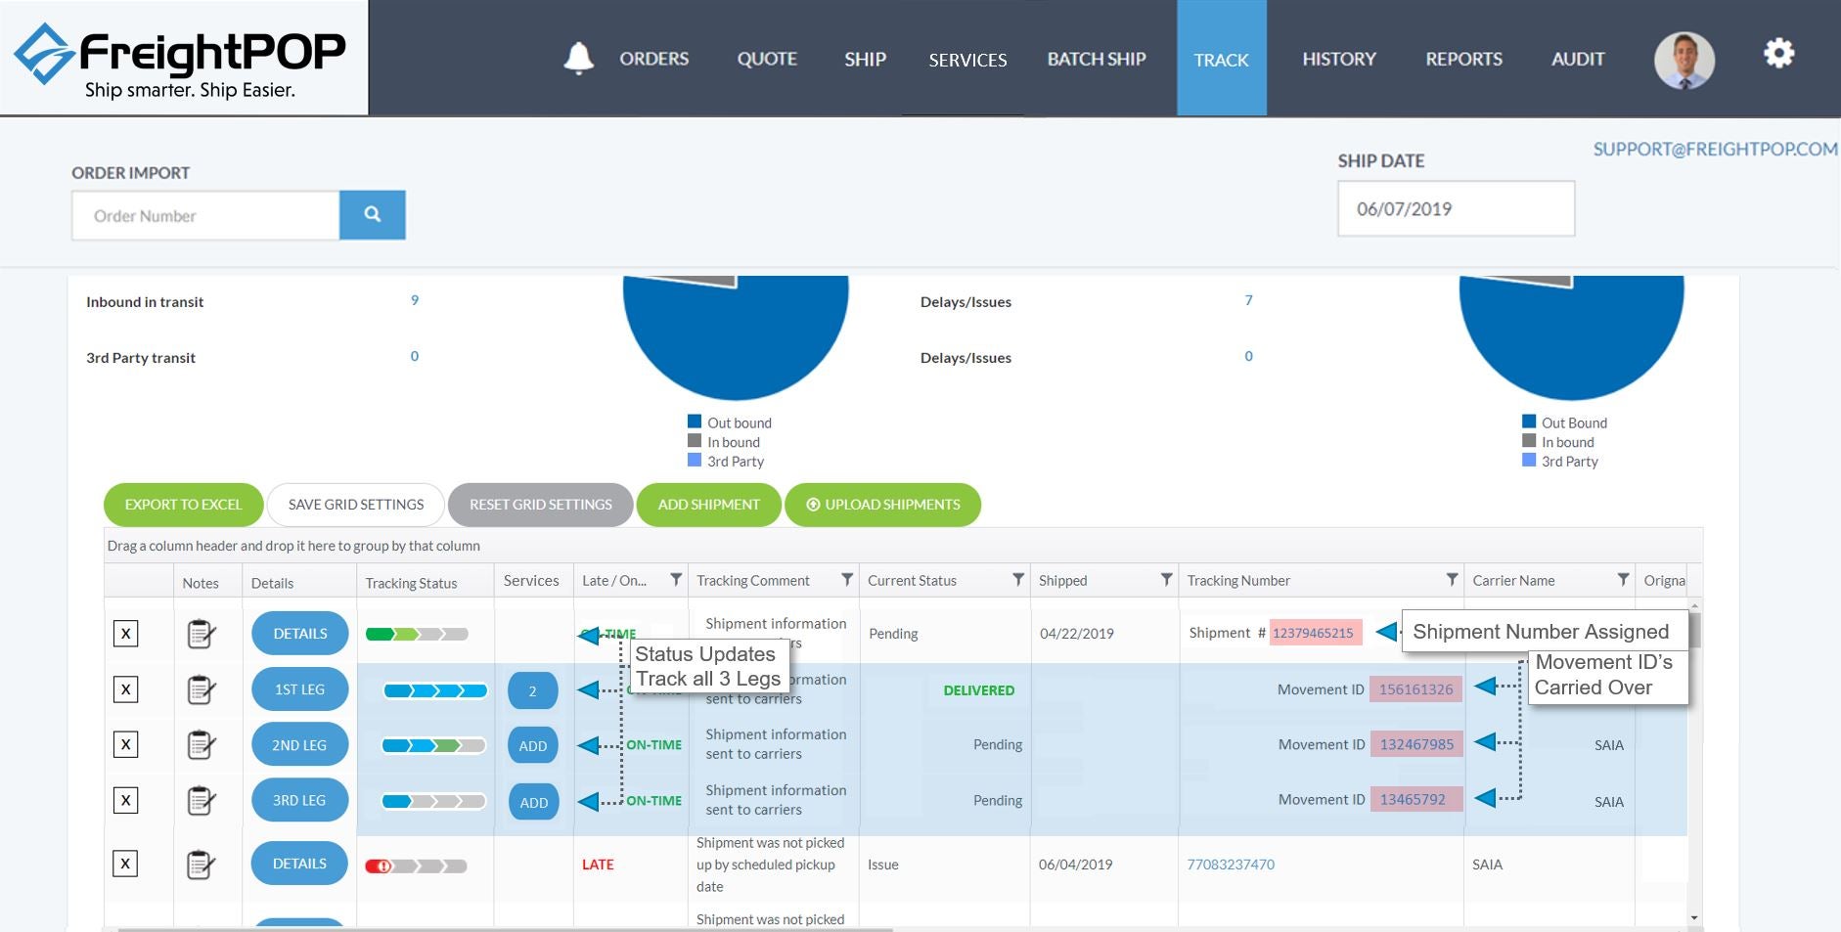The image size is (1841, 932).
Task: Open the 2ND LEG button
Action: [x=300, y=745]
